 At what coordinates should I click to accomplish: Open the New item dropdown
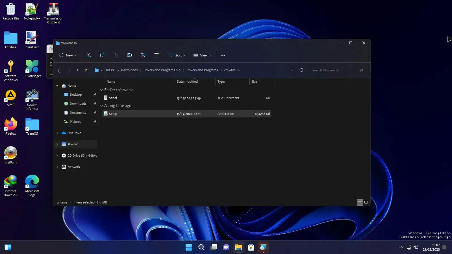coord(68,55)
